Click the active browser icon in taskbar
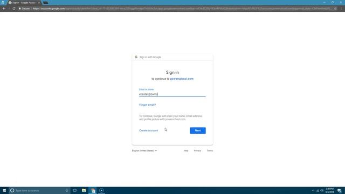This screenshot has width=345, height=194. (93, 190)
